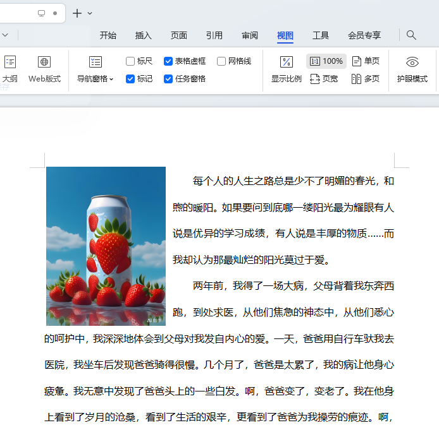The height and width of the screenshot is (430, 439).
Task: Select the 引用 tab
Action: click(214, 35)
